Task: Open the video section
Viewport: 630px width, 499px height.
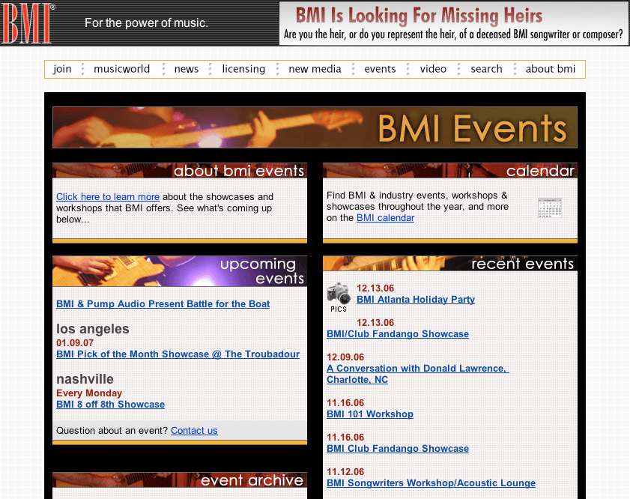Action: pyautogui.click(x=433, y=69)
